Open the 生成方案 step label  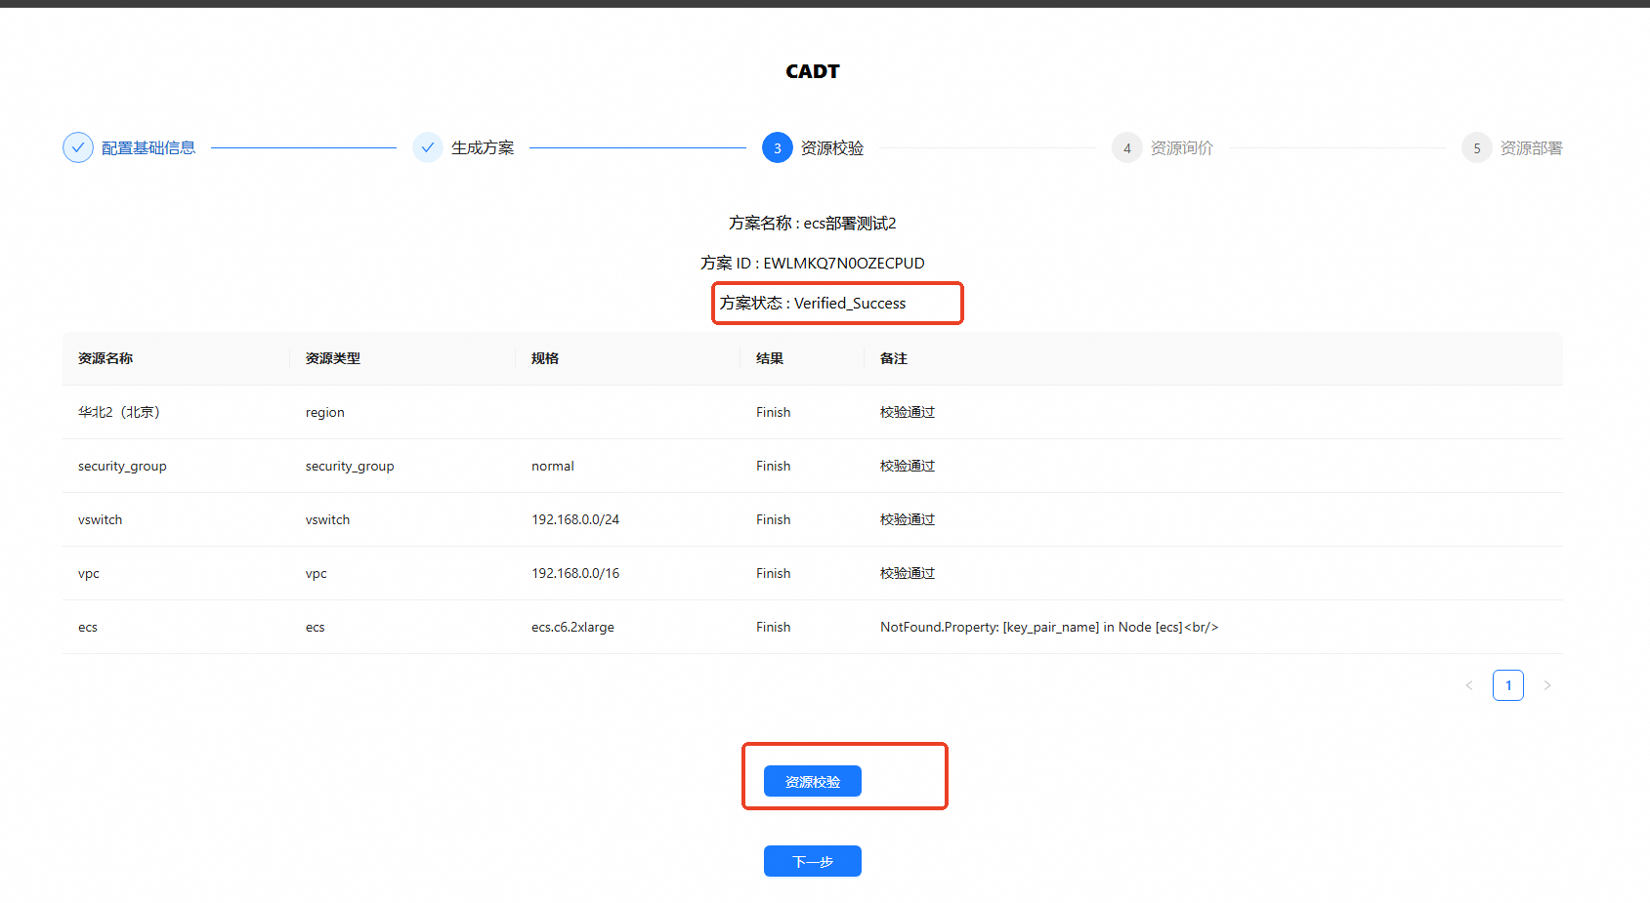[x=483, y=148]
